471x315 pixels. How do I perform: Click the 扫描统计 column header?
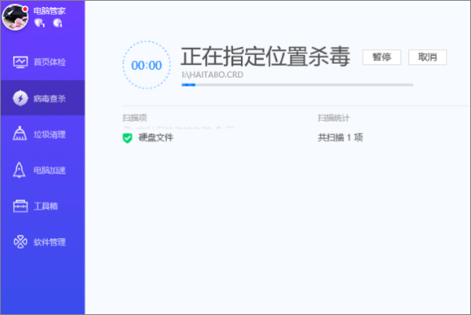(334, 118)
